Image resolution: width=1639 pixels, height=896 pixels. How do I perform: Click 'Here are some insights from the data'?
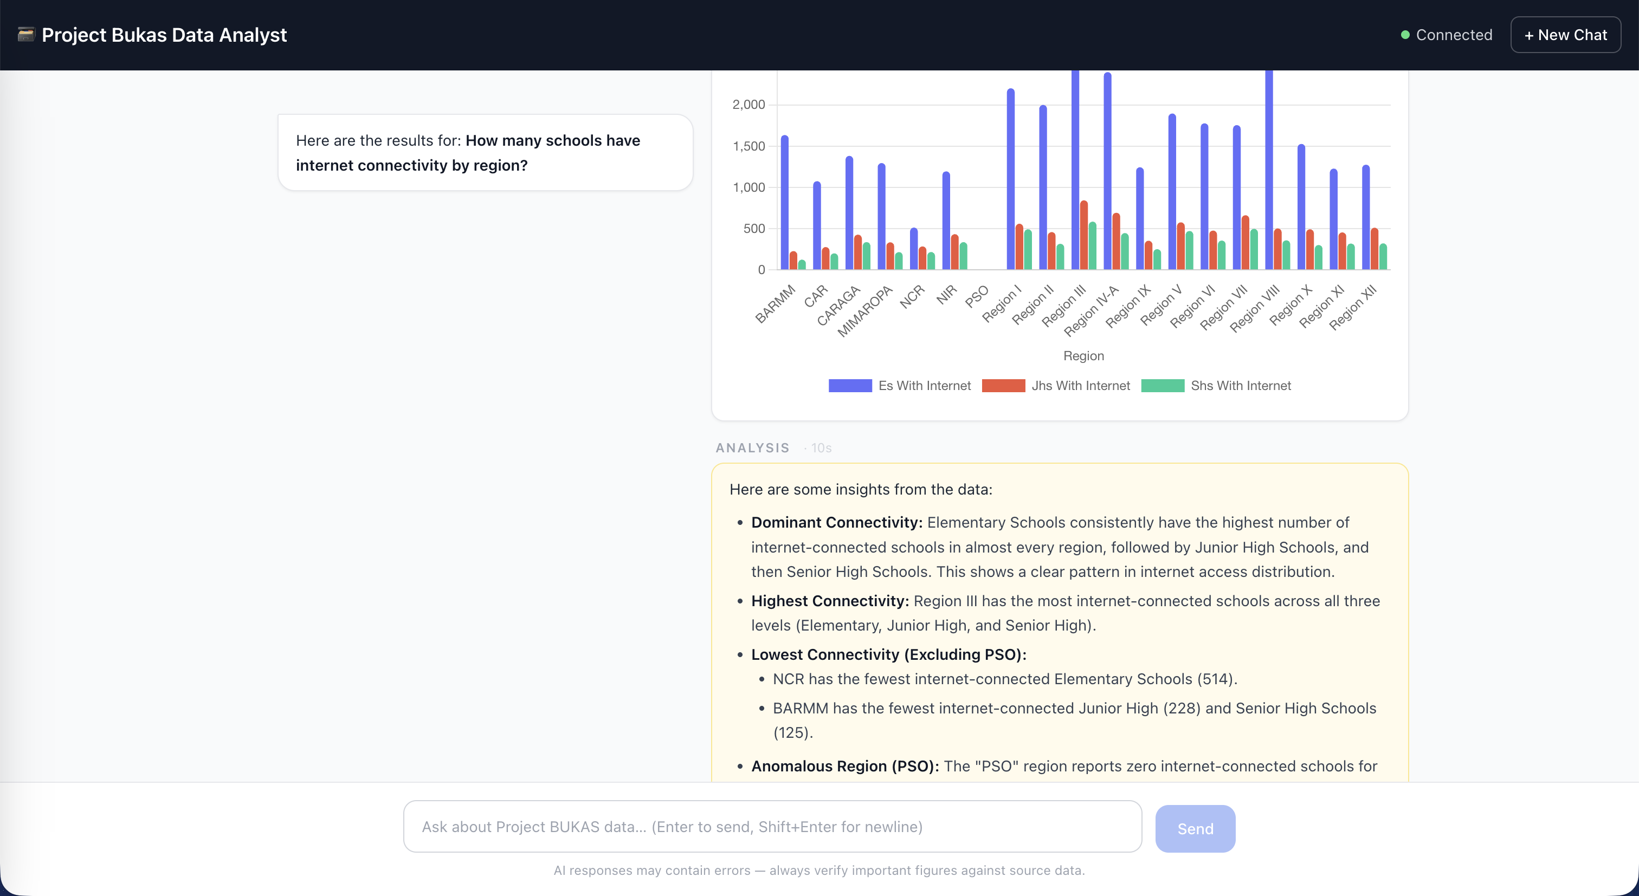[860, 489]
